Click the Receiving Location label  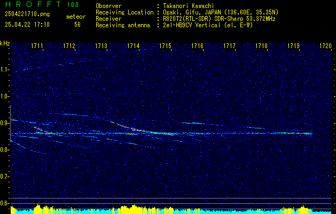124,12
